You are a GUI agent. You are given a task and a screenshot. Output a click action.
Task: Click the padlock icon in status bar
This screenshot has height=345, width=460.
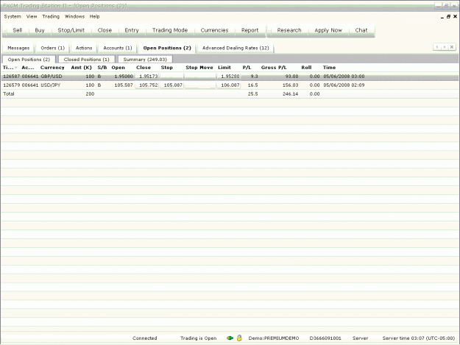[x=239, y=338]
